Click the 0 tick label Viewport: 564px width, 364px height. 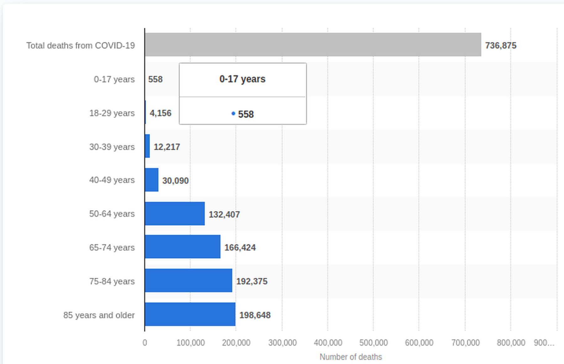tap(145, 343)
